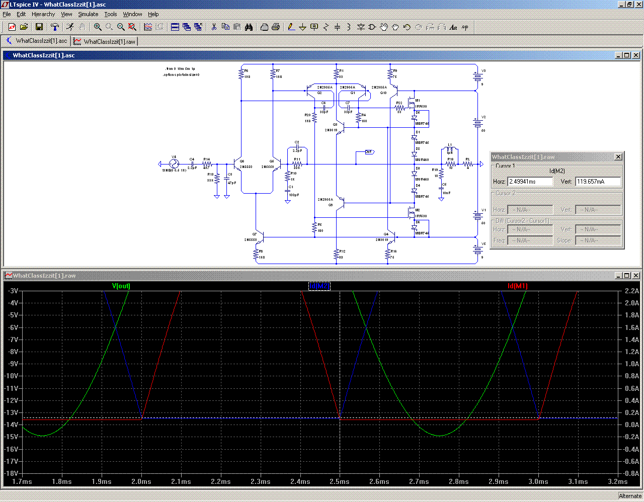This screenshot has width=644, height=502.
Task: Switch to the WhatClassIzzit[1].raw tab
Action: [104, 41]
